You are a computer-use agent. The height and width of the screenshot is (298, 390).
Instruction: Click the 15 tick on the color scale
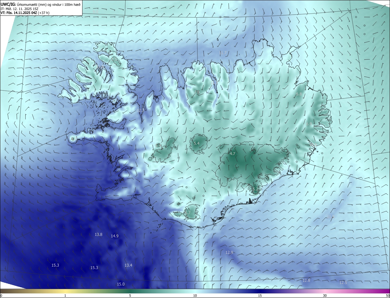click(x=260, y=296)
